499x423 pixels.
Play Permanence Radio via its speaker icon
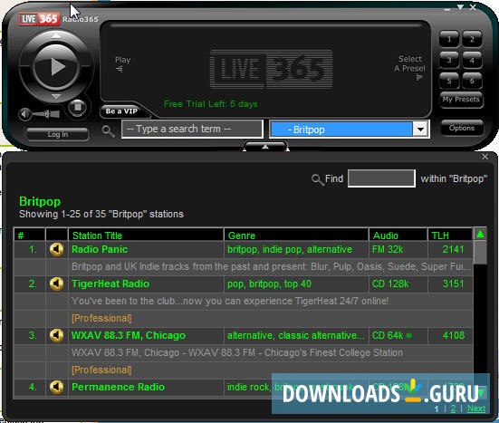56,387
